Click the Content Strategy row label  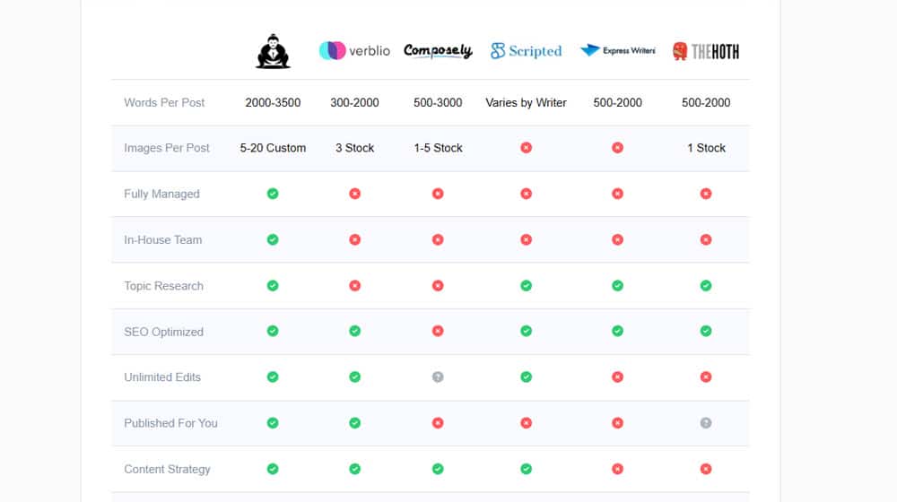point(167,469)
